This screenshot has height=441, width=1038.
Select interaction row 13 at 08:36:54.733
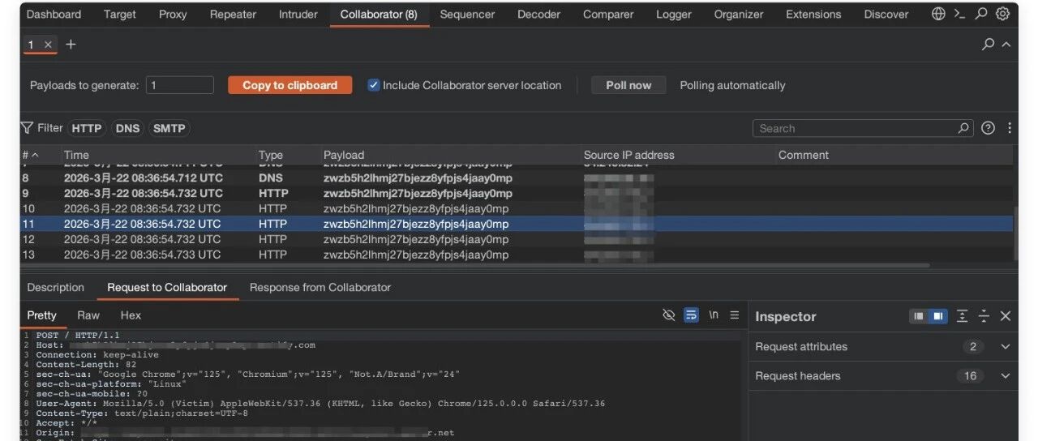[x=517, y=255]
